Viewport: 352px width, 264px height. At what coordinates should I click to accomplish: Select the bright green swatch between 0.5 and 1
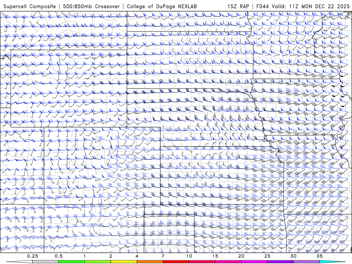pos(72,262)
